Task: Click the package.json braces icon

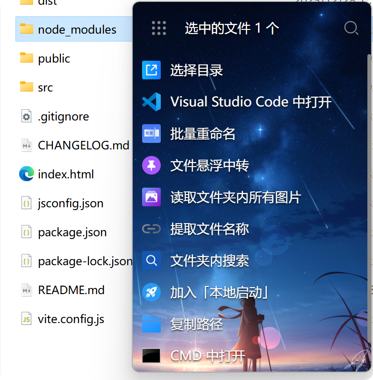Action: pyautogui.click(x=27, y=232)
